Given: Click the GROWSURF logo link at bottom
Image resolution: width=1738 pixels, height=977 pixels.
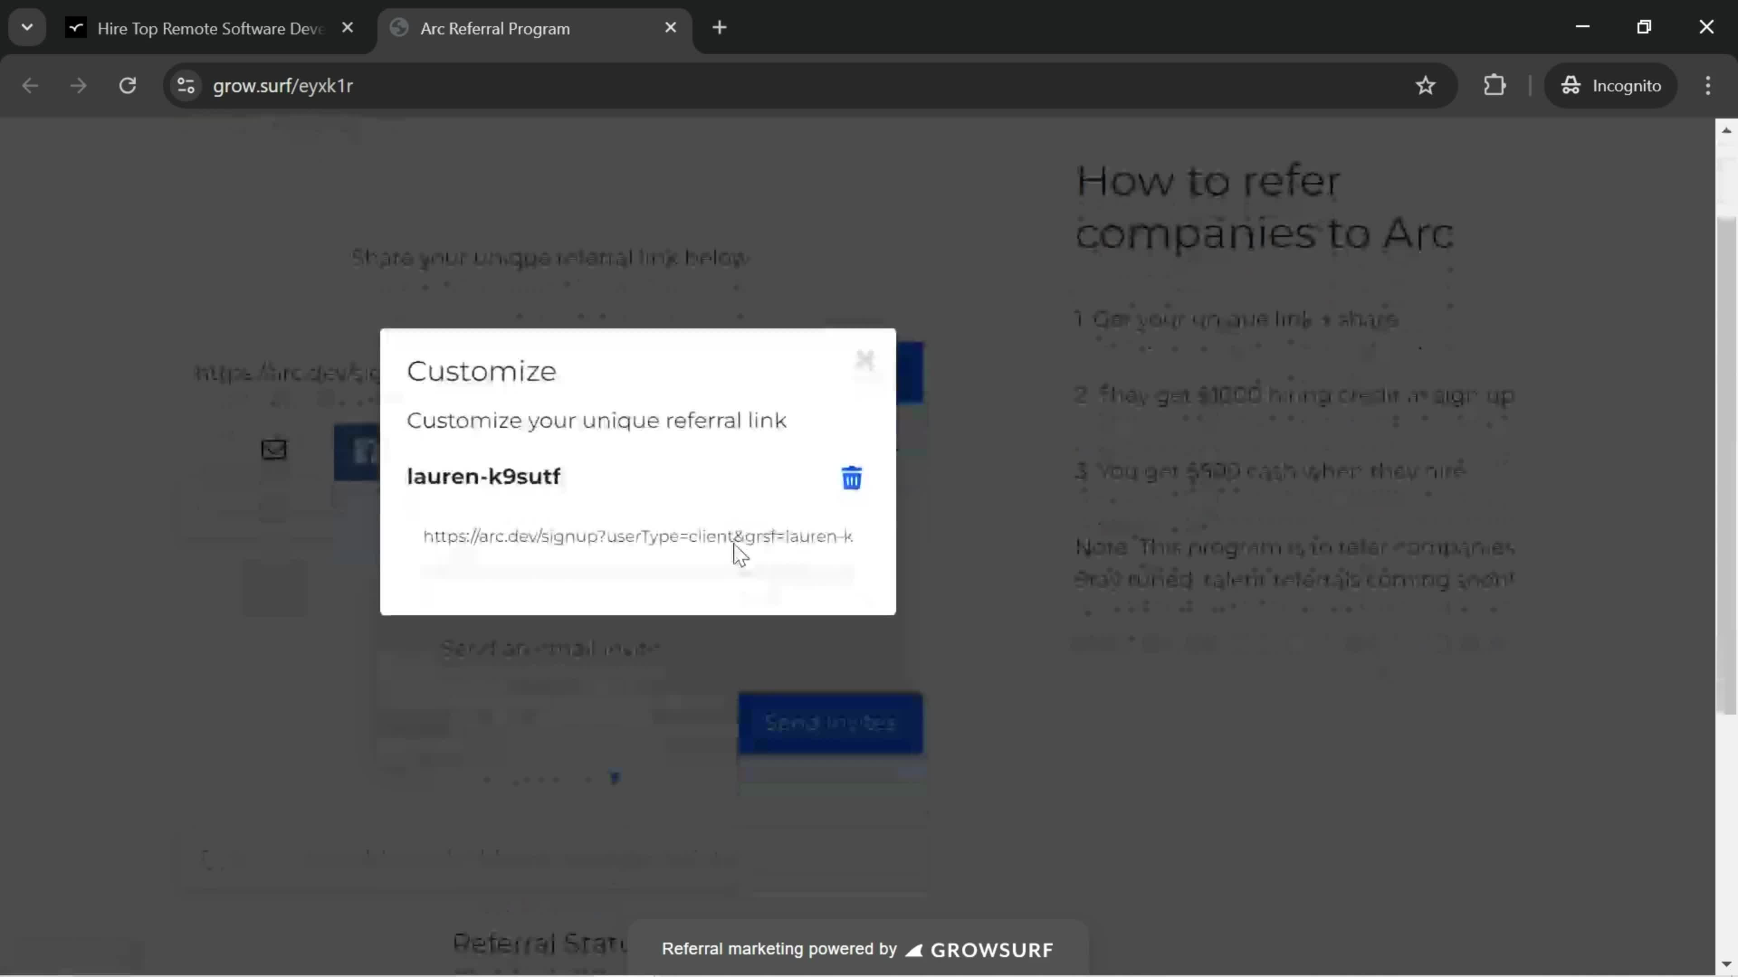Looking at the screenshot, I should [x=979, y=949].
